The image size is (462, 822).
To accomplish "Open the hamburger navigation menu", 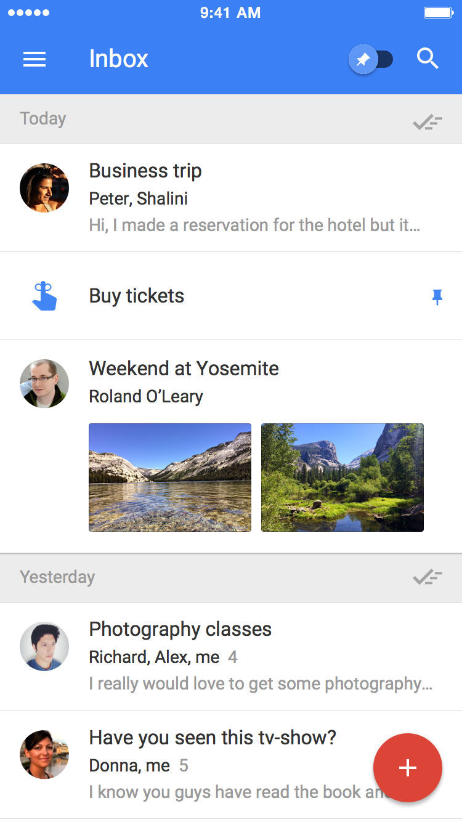I will 34,59.
